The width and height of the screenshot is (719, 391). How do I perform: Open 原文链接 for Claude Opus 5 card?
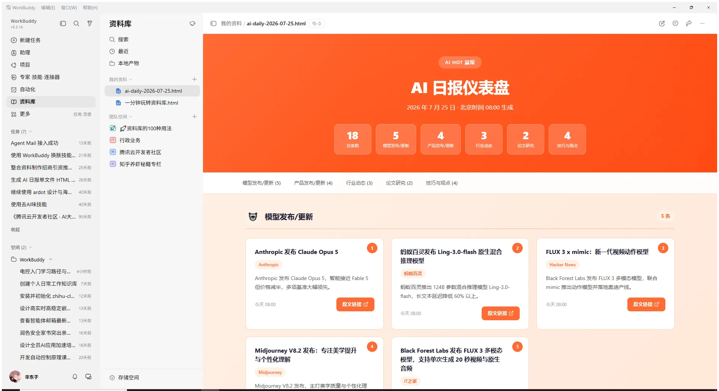[355, 304]
